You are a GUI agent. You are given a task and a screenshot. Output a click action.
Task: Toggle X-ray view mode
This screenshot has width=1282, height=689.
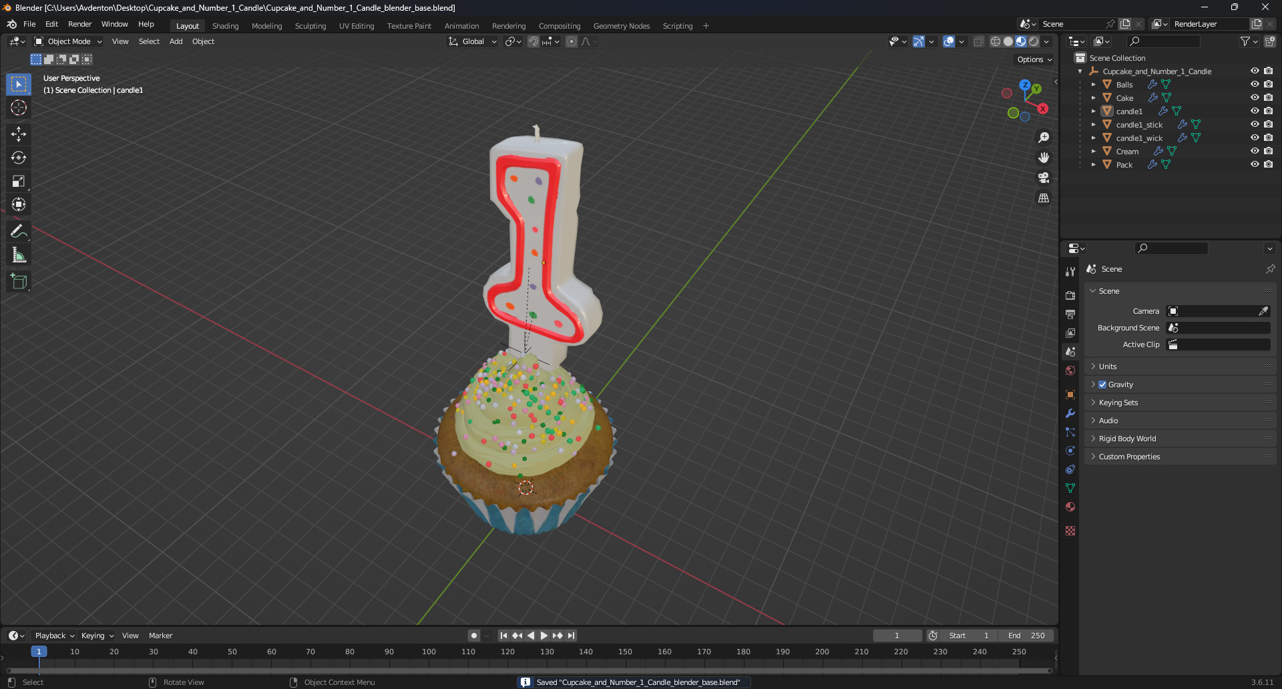coord(978,41)
